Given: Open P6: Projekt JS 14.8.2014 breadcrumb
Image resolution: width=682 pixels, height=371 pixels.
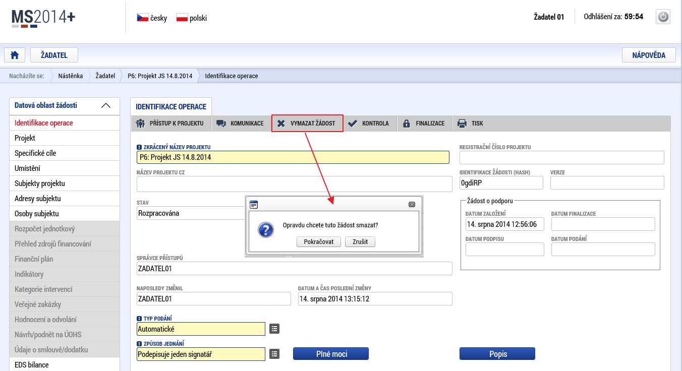Looking at the screenshot, I should (x=160, y=76).
